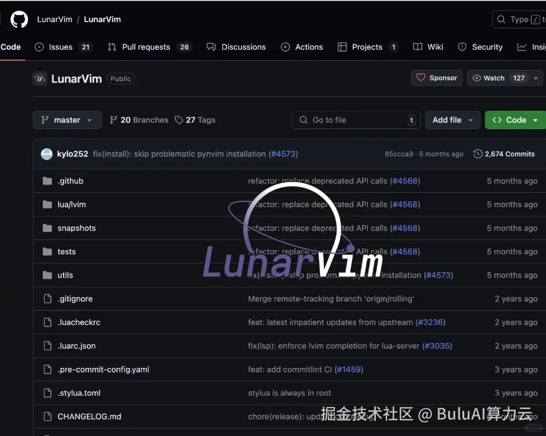View the 20 Branches link
This screenshot has height=436, width=546.
(139, 120)
